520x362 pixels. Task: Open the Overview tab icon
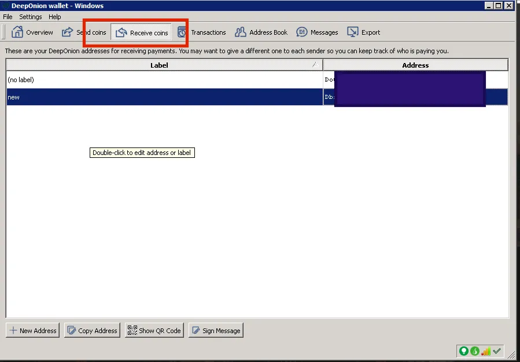(x=17, y=32)
